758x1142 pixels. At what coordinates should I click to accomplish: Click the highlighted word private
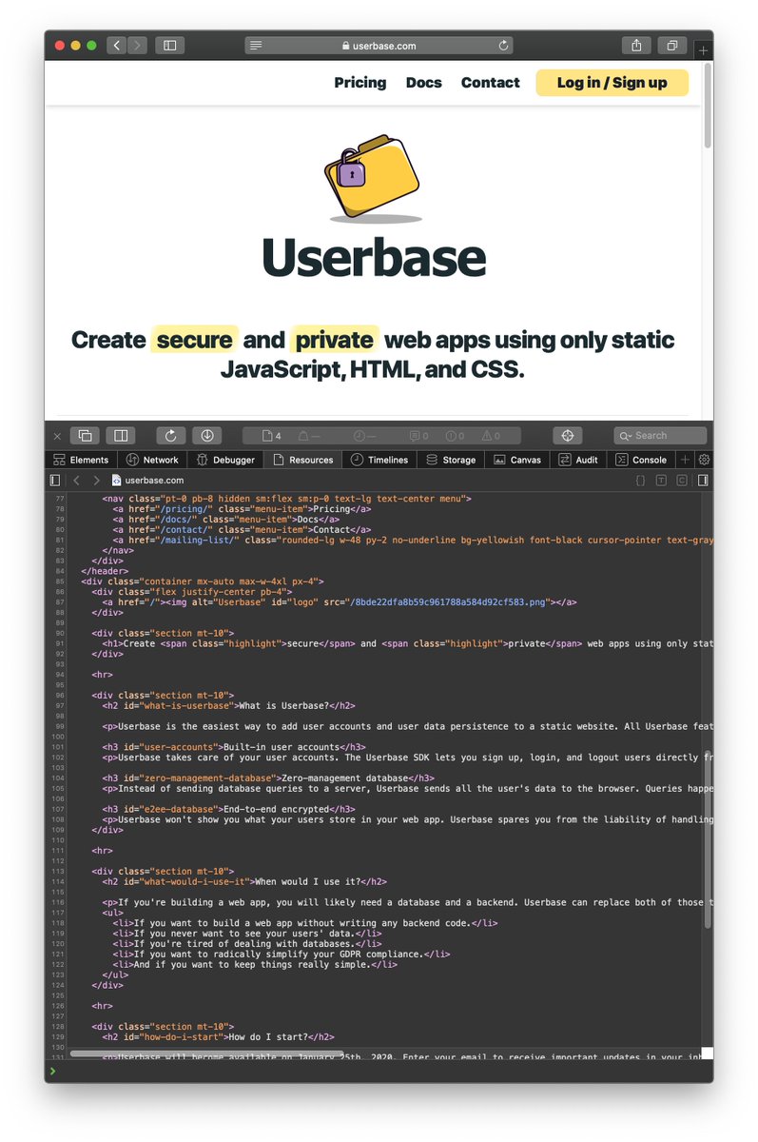tap(335, 340)
